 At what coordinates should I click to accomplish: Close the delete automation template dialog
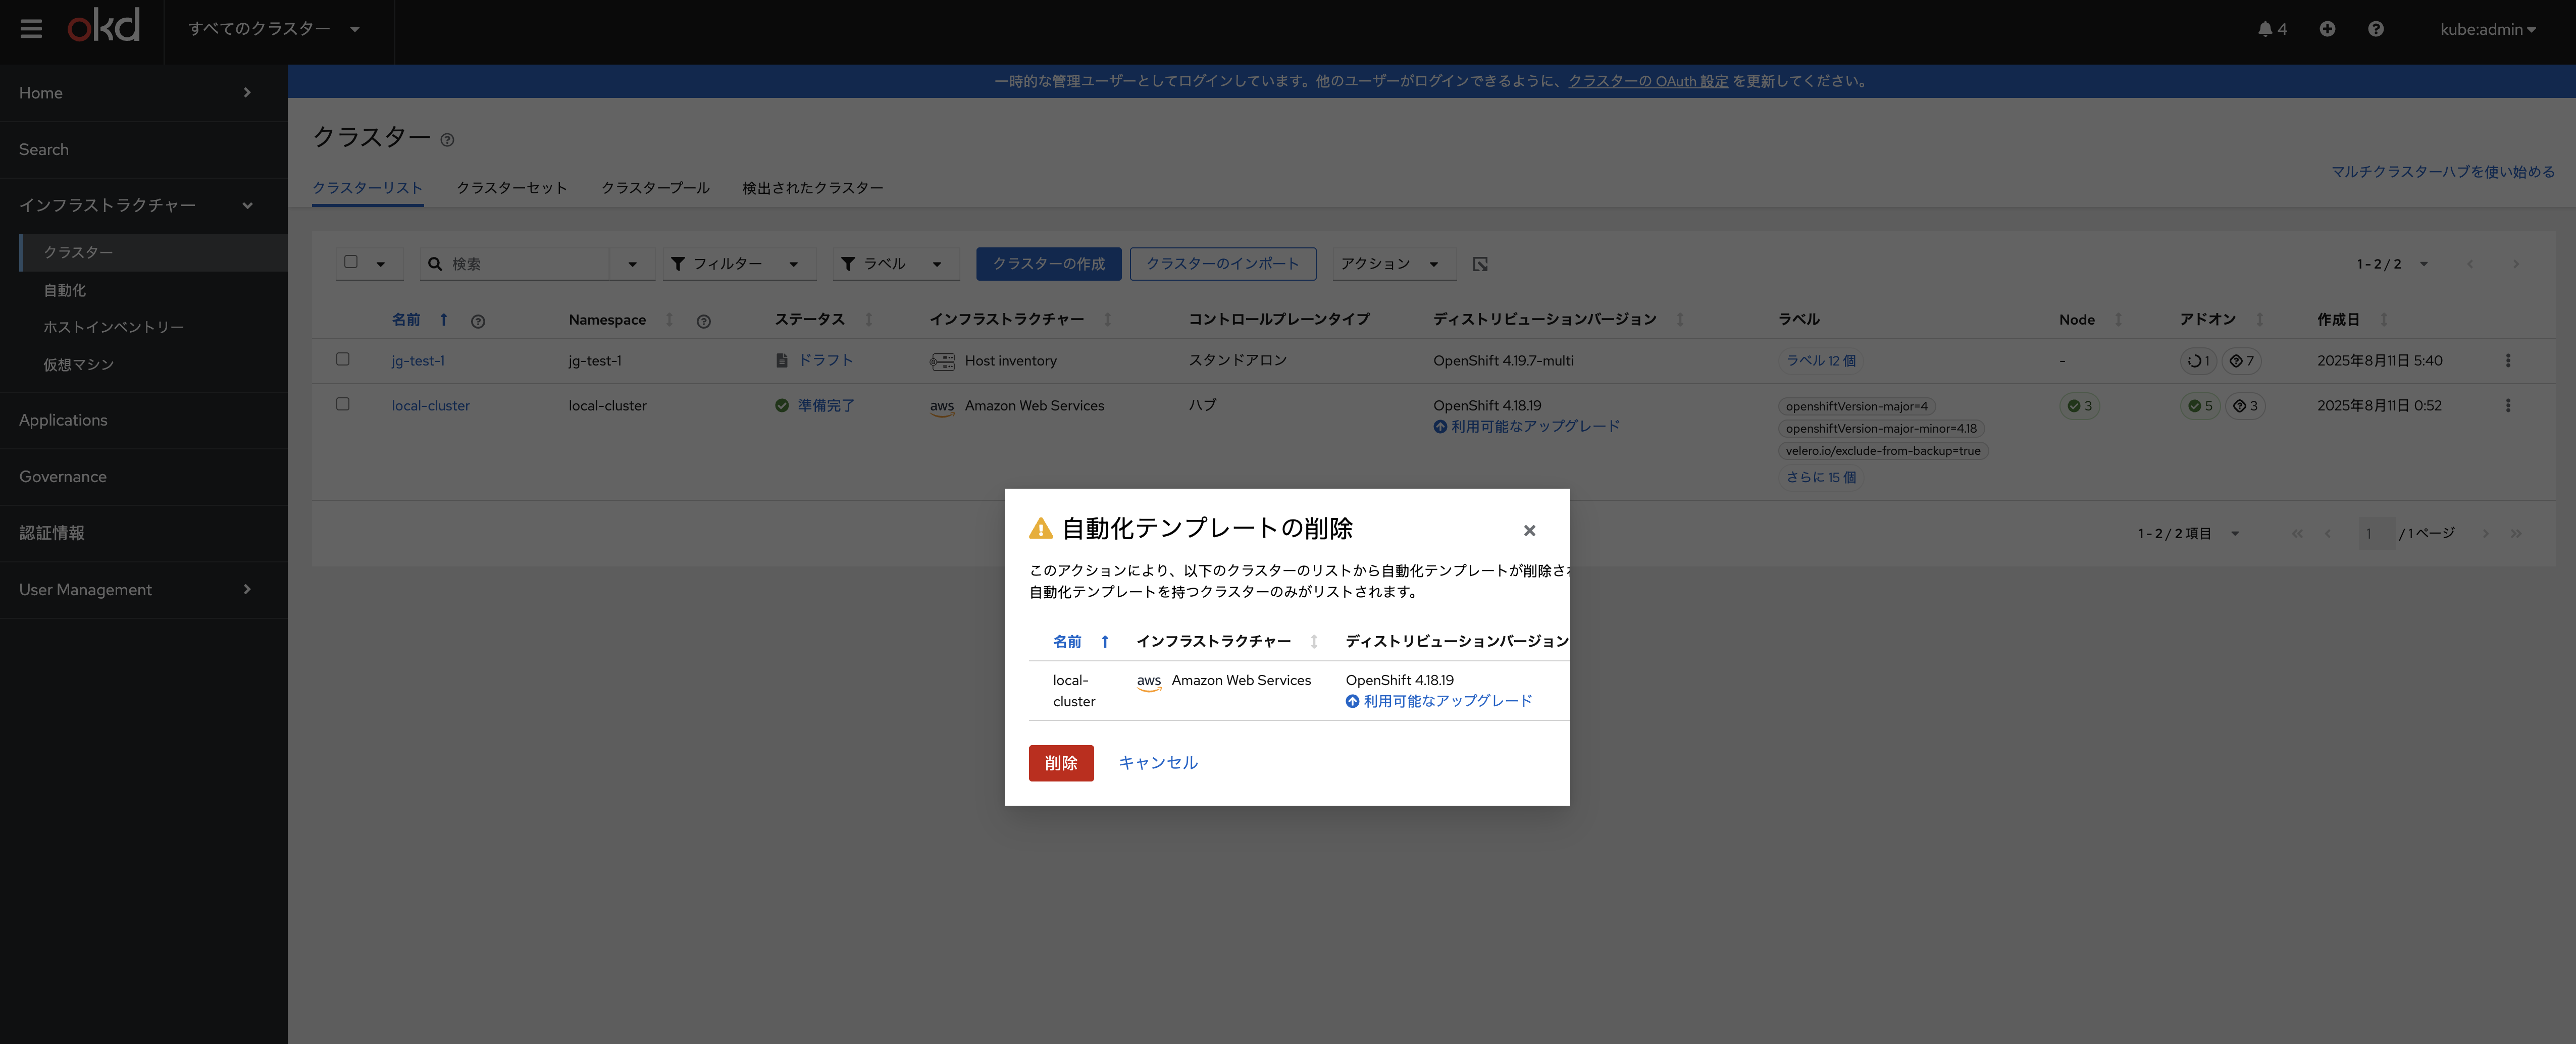tap(1529, 530)
